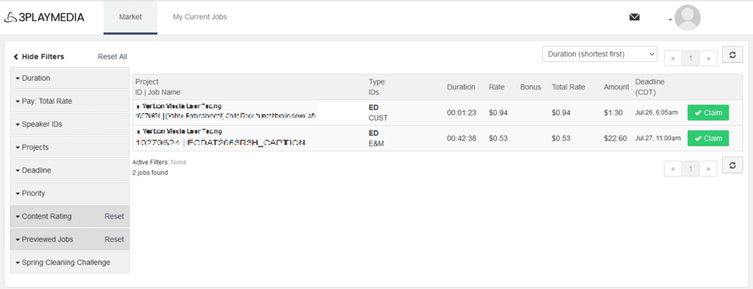Expand the Spring Cleaning Challenge filter
The width and height of the screenshot is (753, 289).
tap(70, 263)
